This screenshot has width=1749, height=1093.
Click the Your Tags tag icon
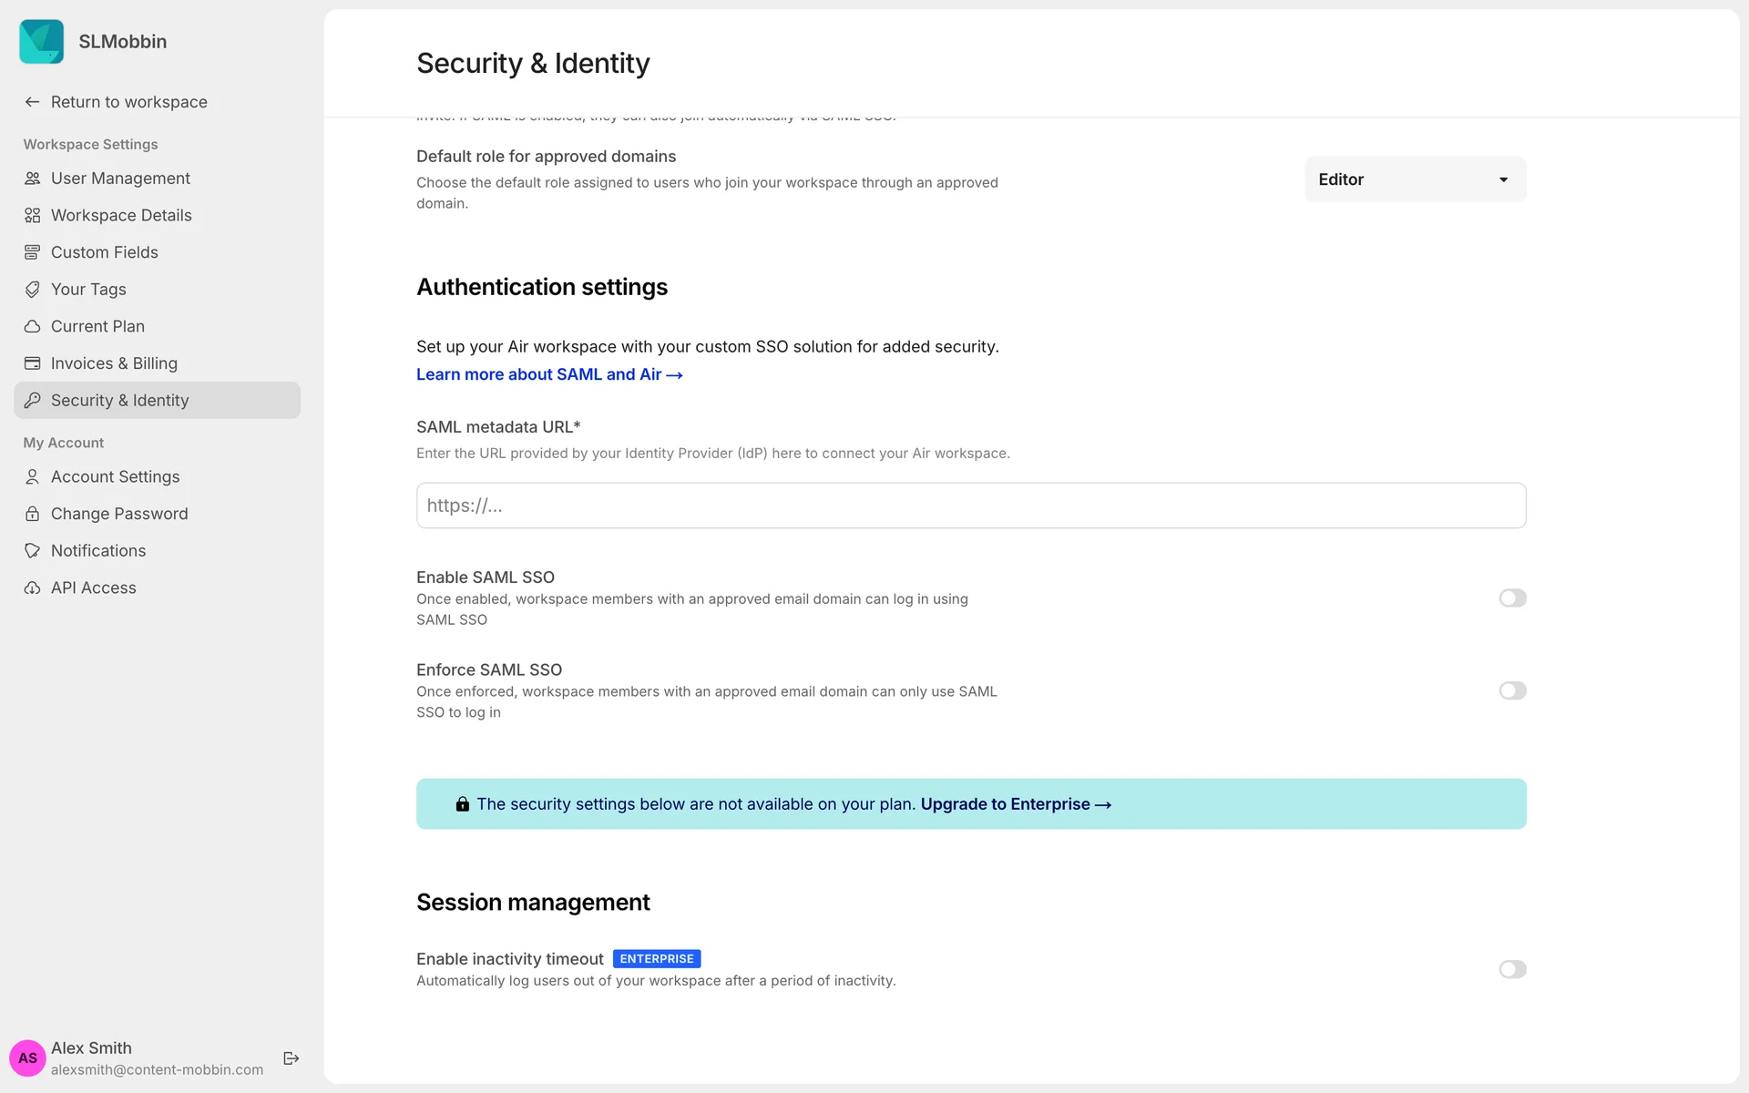click(x=33, y=290)
